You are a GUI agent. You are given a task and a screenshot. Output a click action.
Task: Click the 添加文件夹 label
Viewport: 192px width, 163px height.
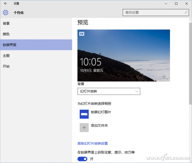point(99,126)
